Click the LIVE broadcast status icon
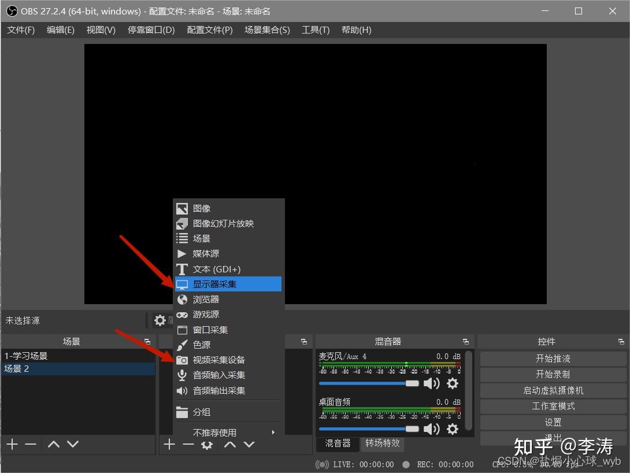 [323, 464]
